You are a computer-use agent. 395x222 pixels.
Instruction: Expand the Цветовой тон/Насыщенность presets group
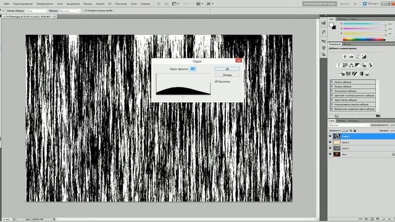pyautogui.click(x=332, y=96)
